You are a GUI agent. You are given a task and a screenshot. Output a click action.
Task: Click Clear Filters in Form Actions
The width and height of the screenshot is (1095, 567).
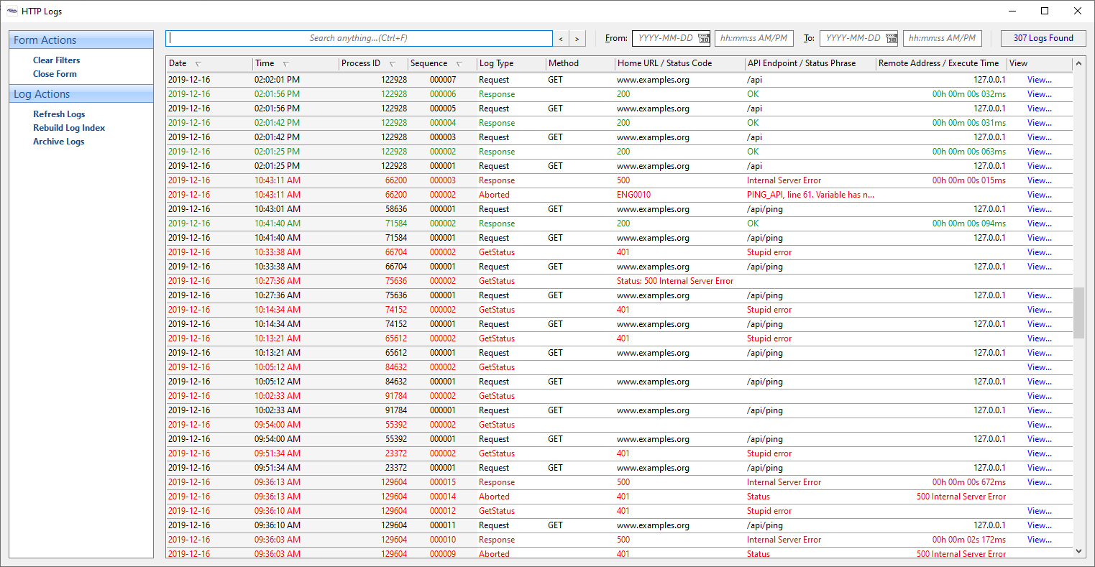click(56, 60)
